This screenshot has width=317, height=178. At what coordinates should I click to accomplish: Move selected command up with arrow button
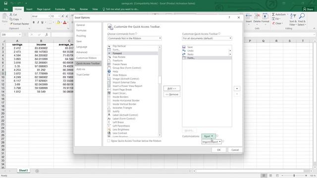click(x=237, y=89)
